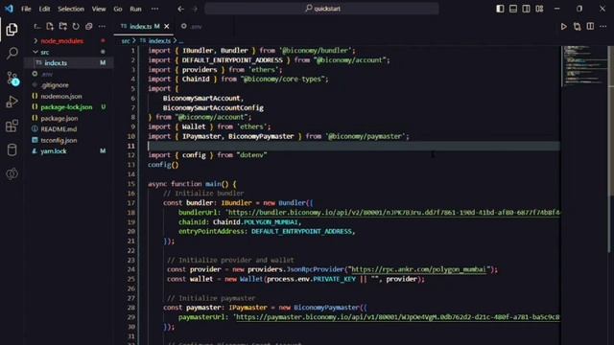Viewport: 614px width, 345px height.
Task: Open the Source Control view
Action: 12,78
